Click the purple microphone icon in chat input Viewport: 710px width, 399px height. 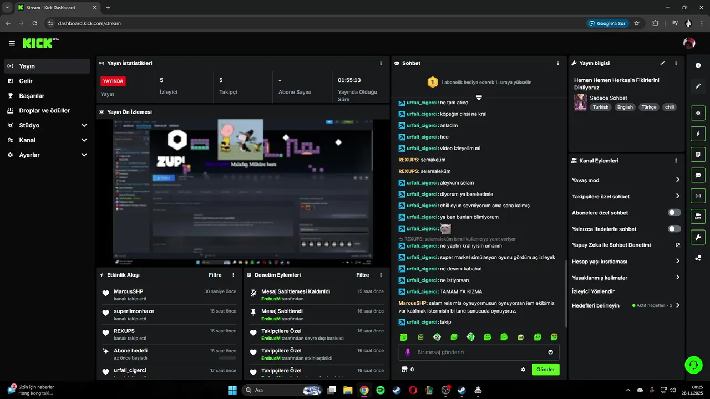408,352
